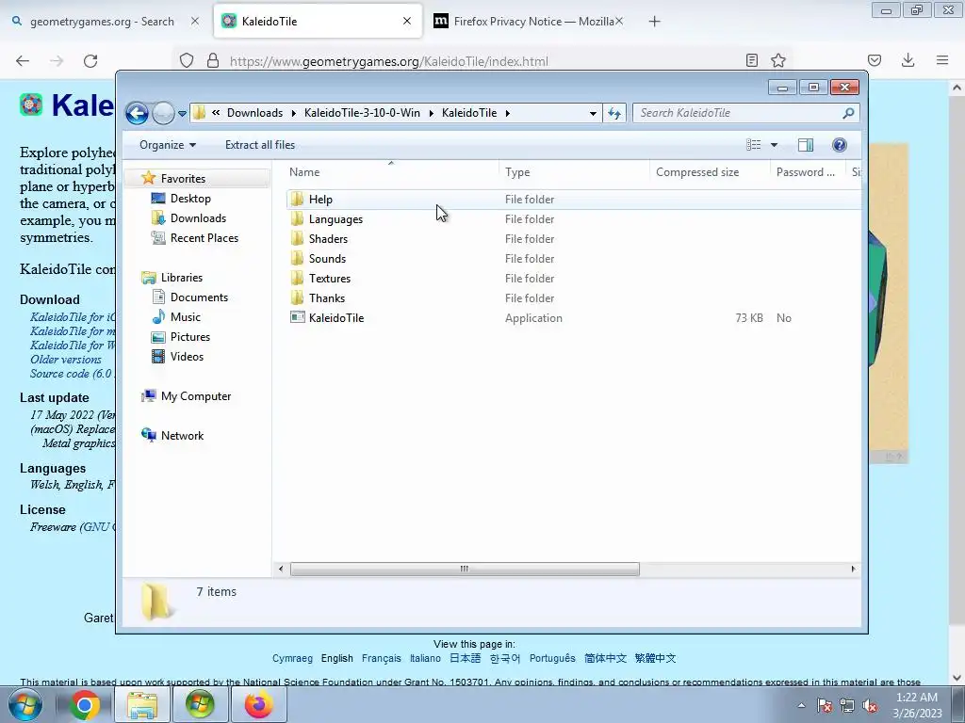Open the recent pages dropdown beside the navigation arrows
Image resolution: width=965 pixels, height=723 pixels.
click(x=182, y=114)
